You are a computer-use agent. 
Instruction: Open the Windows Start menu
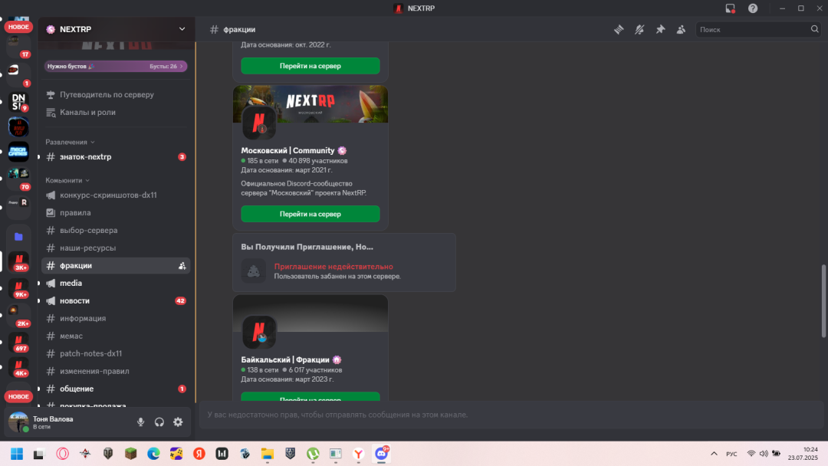click(17, 454)
